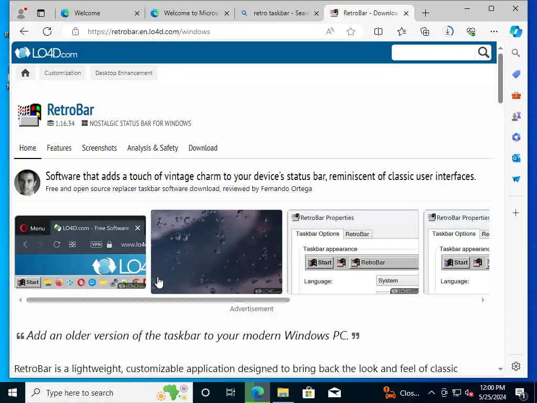Open notification center on taskbar
Screen dimensions: 537x403
[520, 393]
